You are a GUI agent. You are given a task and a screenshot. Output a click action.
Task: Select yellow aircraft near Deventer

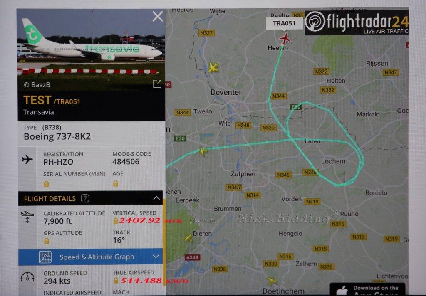tap(213, 67)
